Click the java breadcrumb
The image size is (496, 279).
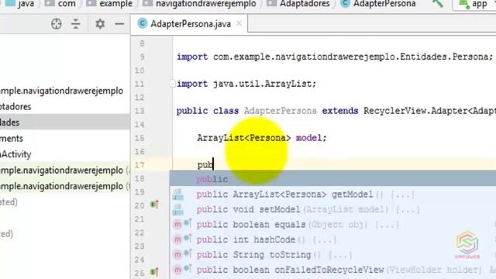(19, 4)
